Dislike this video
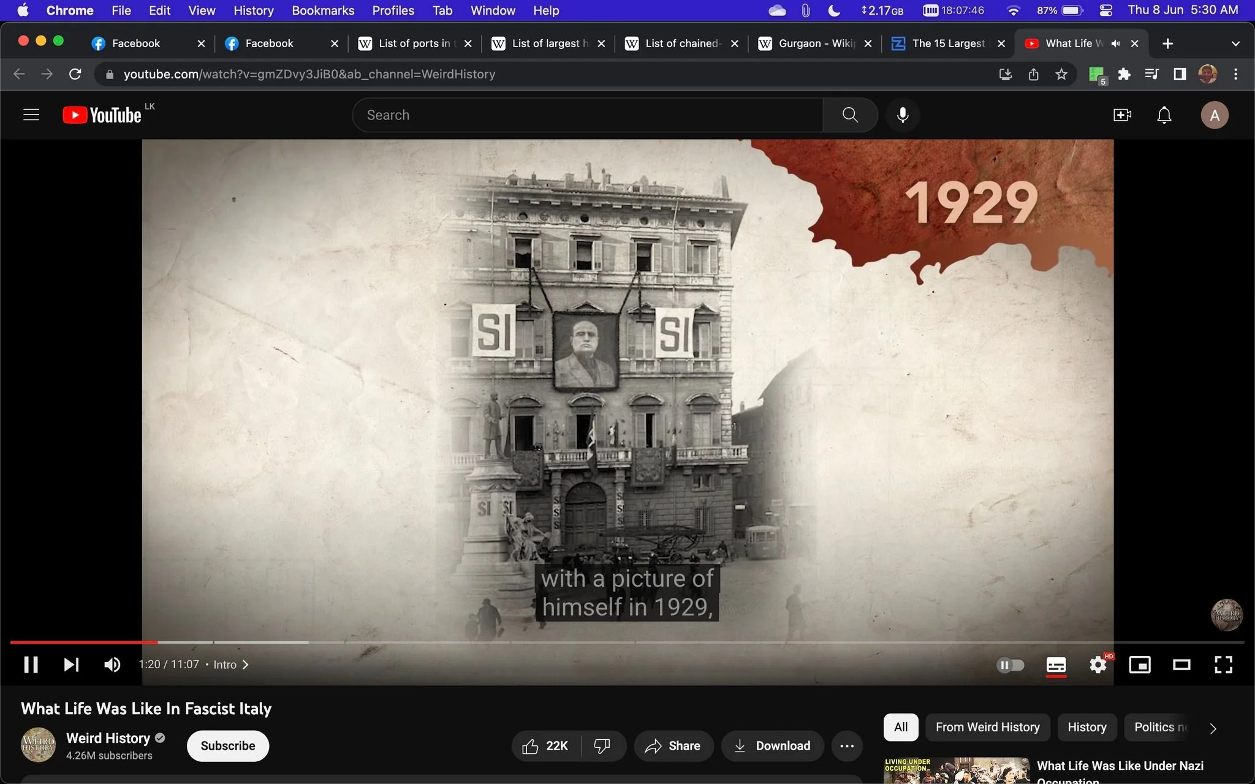 (603, 746)
